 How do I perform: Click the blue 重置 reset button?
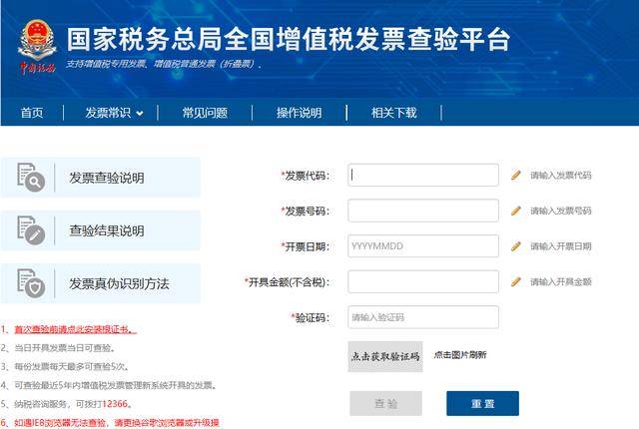[482, 403]
